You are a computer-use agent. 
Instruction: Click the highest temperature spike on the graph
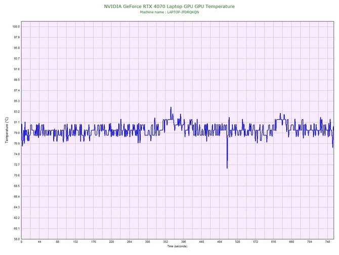(x=171, y=107)
